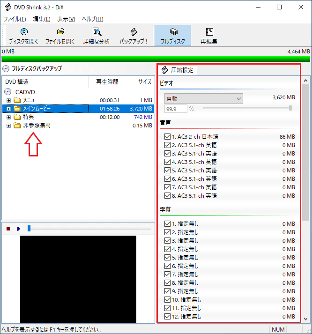This screenshot has height=334, width=312.
Task: Select the メインムービー tree item
Action: click(x=37, y=109)
